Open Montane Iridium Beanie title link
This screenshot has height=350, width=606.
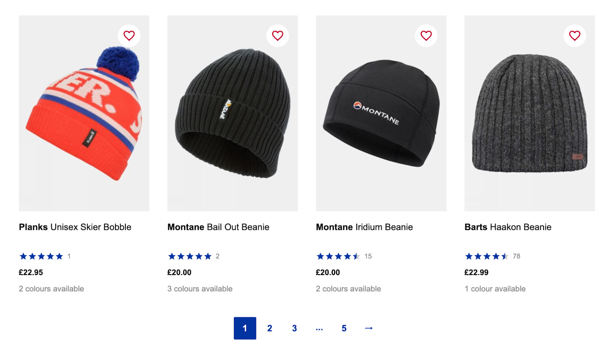pyautogui.click(x=364, y=227)
